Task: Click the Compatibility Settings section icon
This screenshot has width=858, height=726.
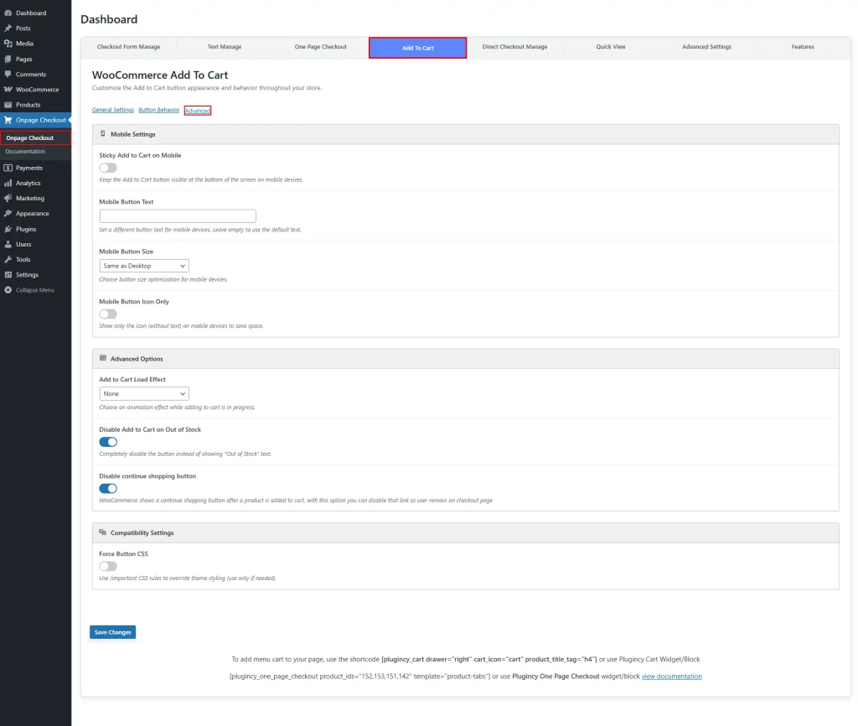Action: [x=103, y=532]
